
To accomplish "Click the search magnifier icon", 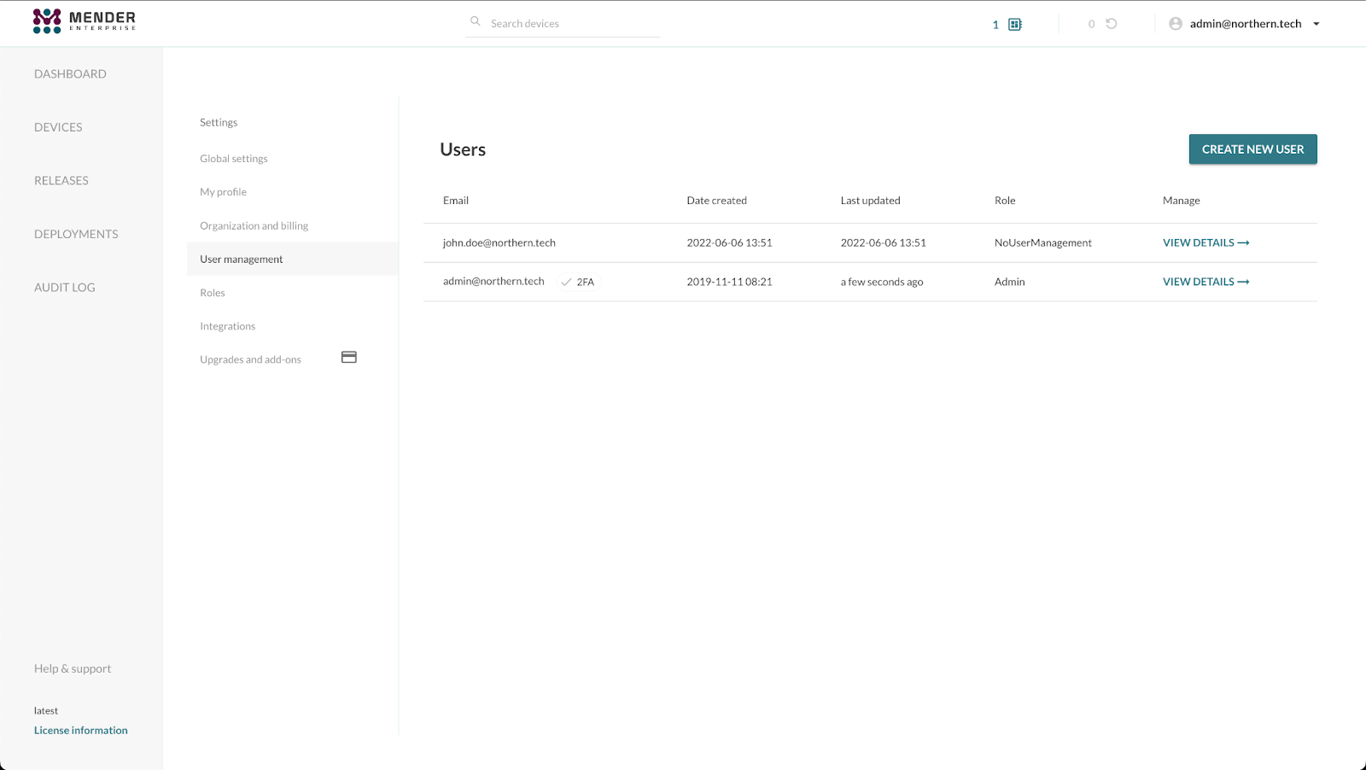I will pyautogui.click(x=476, y=21).
